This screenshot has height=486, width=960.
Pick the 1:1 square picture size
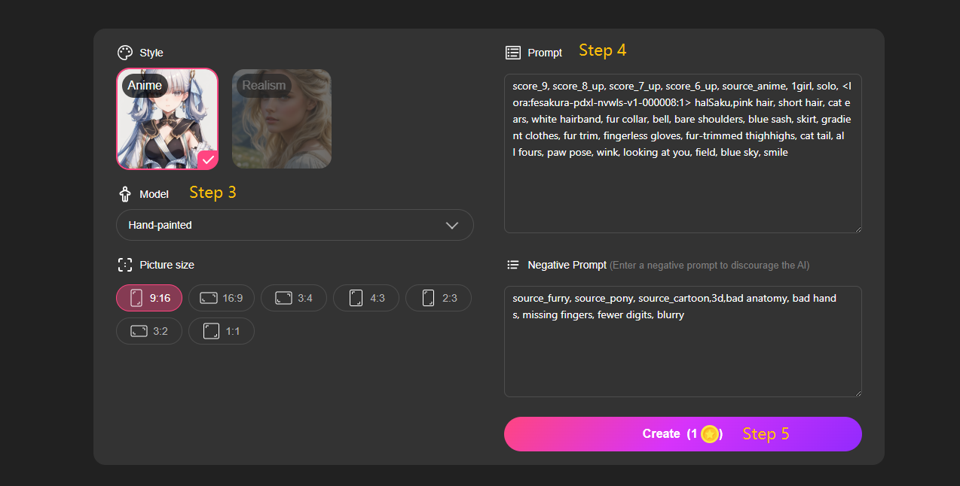tap(222, 331)
